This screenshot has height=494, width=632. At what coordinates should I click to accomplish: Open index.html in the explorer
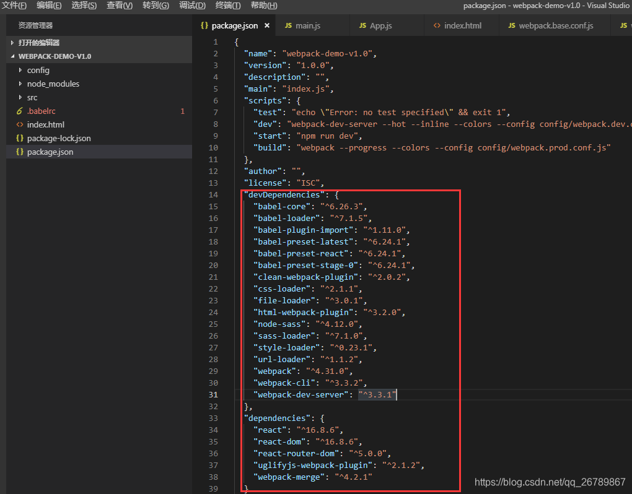point(99,125)
